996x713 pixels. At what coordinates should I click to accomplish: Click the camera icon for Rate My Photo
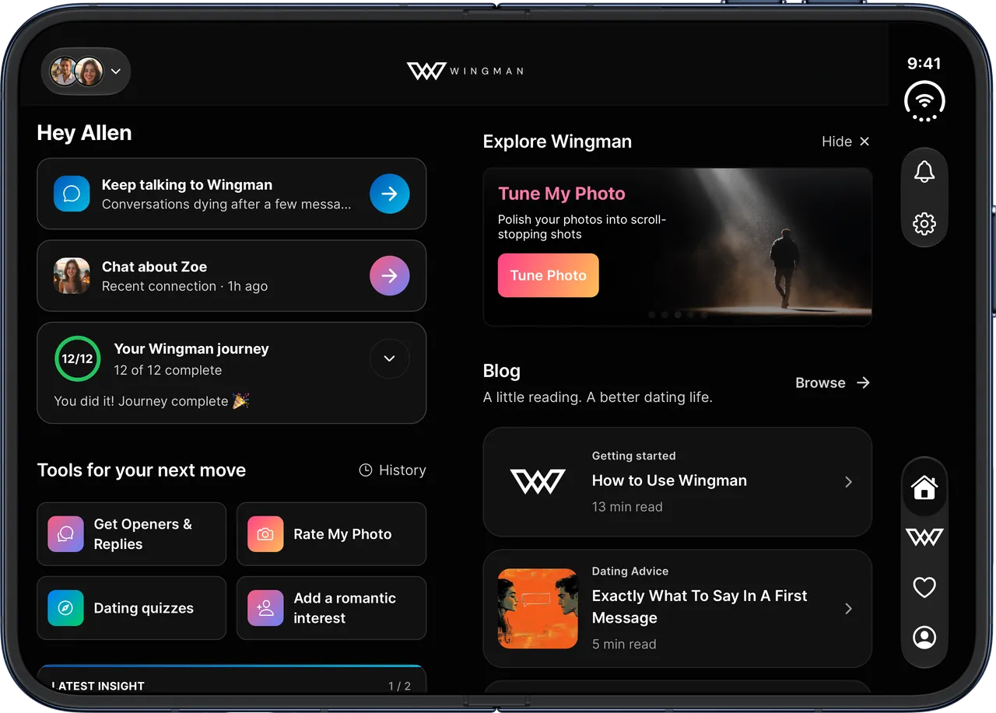point(265,534)
